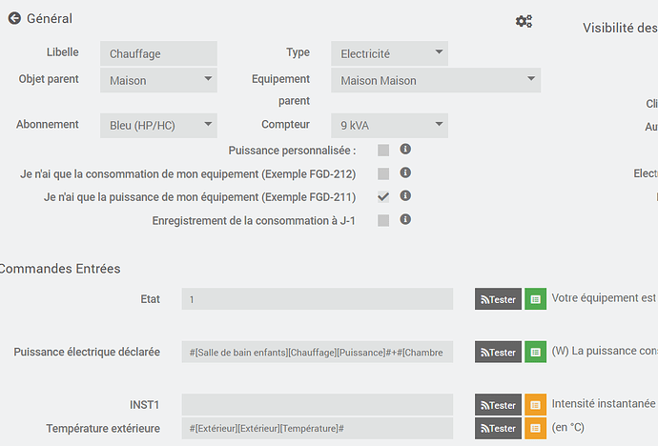
Task: Click info icon for FGD-211 puissance option
Action: [405, 195]
